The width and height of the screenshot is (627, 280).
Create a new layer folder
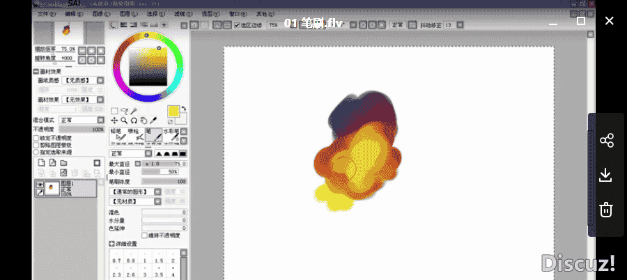[63, 163]
